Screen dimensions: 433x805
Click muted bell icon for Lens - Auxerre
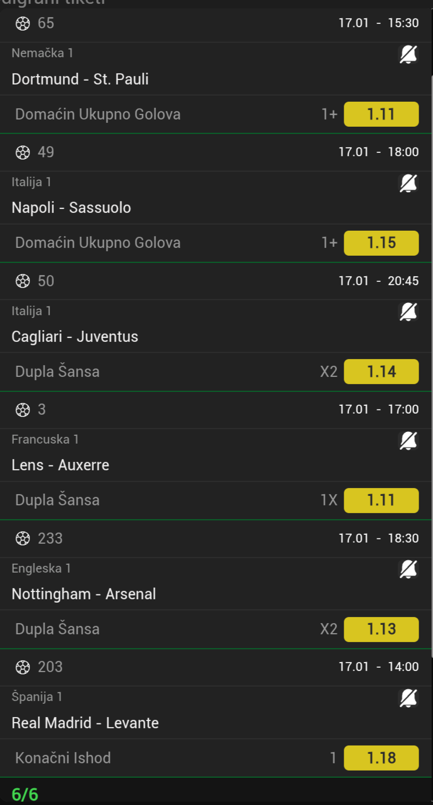point(409,440)
